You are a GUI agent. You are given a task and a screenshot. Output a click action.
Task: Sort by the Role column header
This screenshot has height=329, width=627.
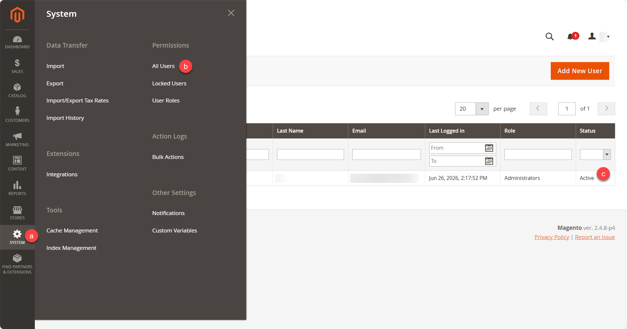pyautogui.click(x=538, y=131)
